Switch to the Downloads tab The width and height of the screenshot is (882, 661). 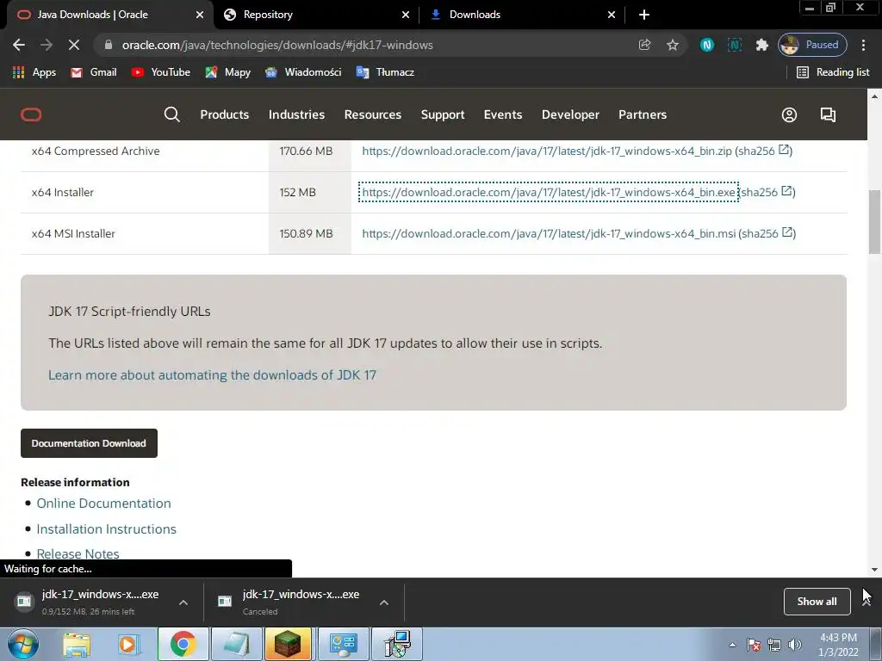[x=524, y=15]
